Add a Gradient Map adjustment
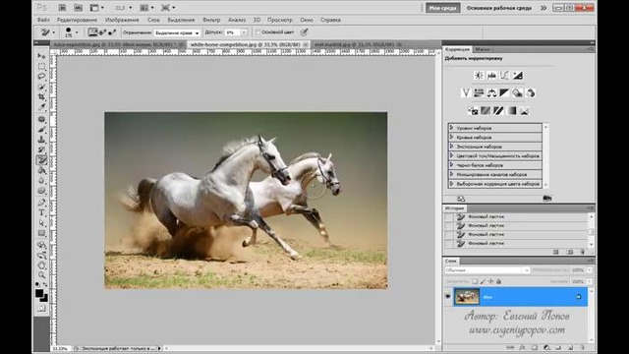Screen dimensions: 629x354 click(x=511, y=111)
